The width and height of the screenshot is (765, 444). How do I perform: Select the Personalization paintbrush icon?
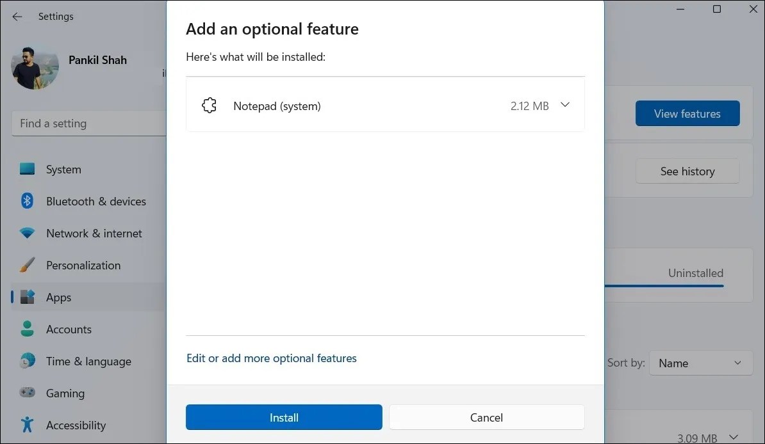[27, 265]
